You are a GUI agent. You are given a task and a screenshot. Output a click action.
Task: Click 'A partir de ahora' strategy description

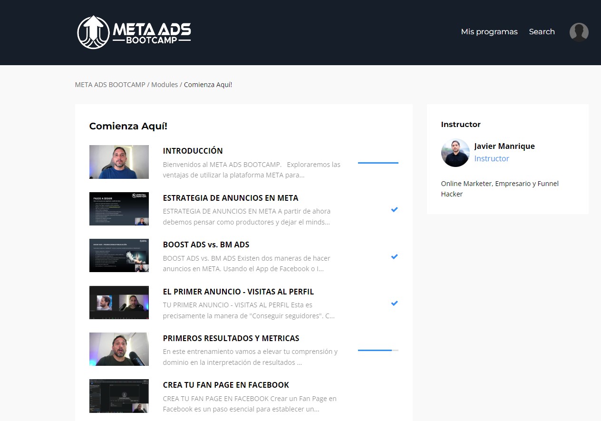tap(247, 216)
